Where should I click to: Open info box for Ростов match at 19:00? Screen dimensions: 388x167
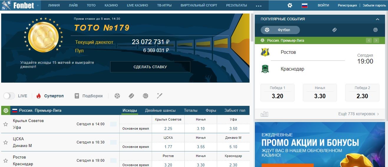coord(113,161)
